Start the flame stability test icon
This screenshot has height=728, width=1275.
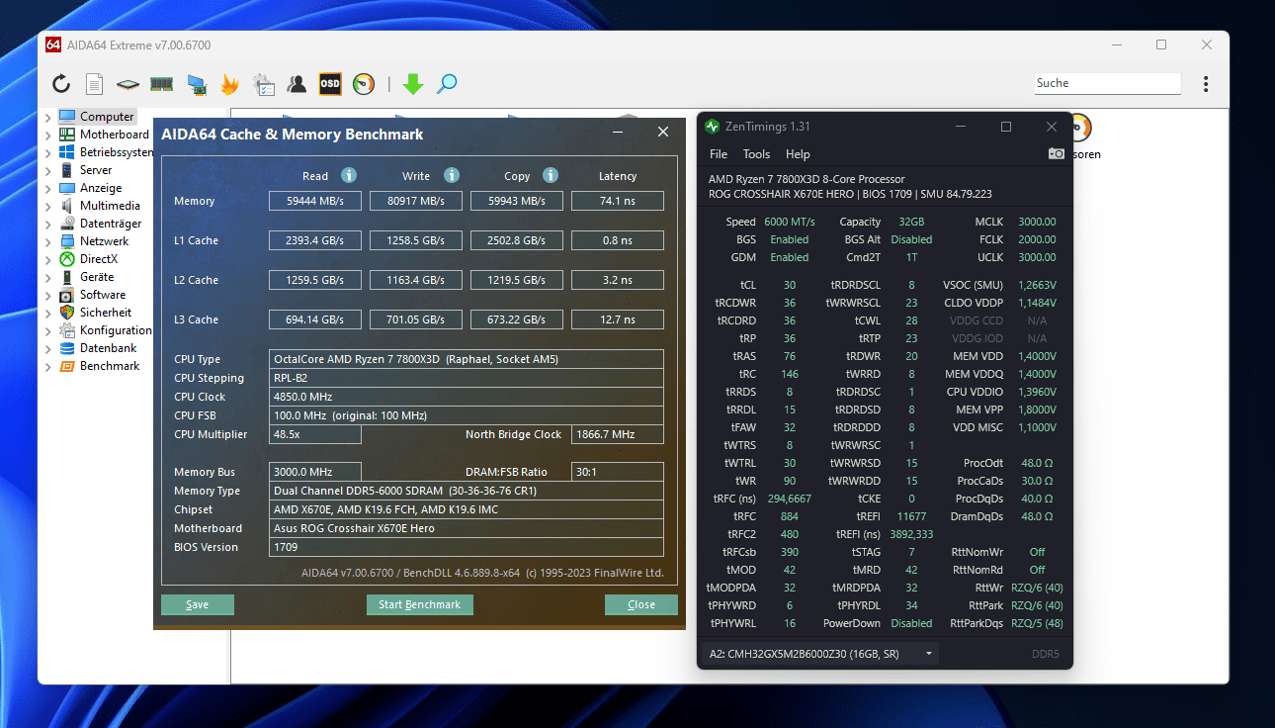[229, 84]
